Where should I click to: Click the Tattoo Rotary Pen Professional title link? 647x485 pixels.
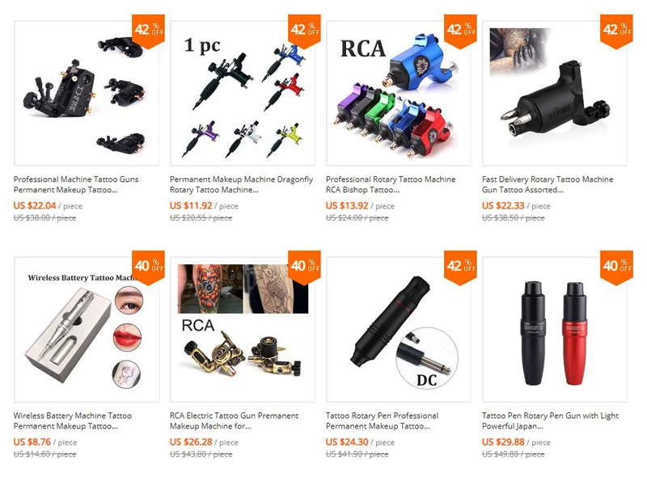(382, 420)
